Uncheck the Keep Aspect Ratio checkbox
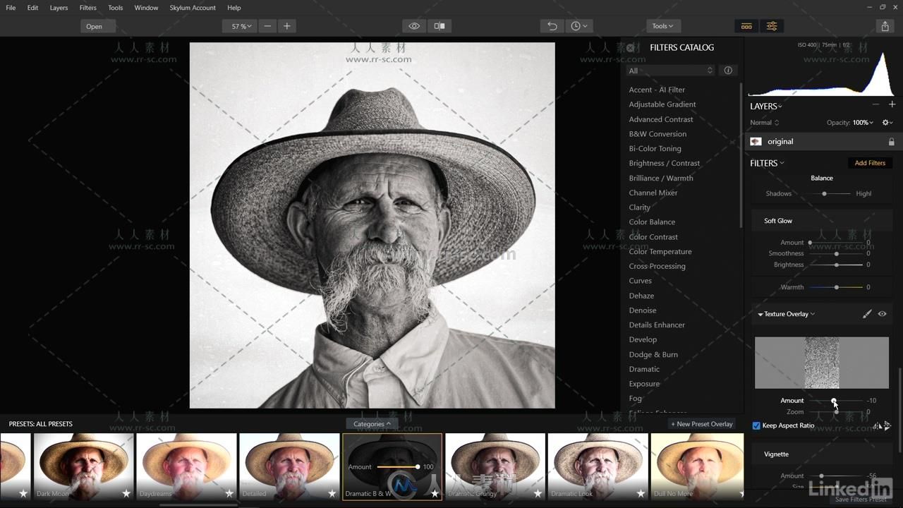 (756, 425)
